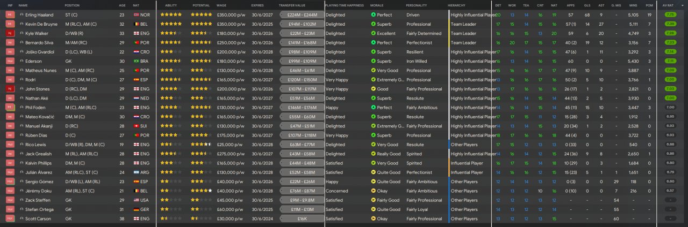Click Rodri's £120M - £150M transfer value
The height and width of the screenshot is (227, 688).
[x=302, y=80]
